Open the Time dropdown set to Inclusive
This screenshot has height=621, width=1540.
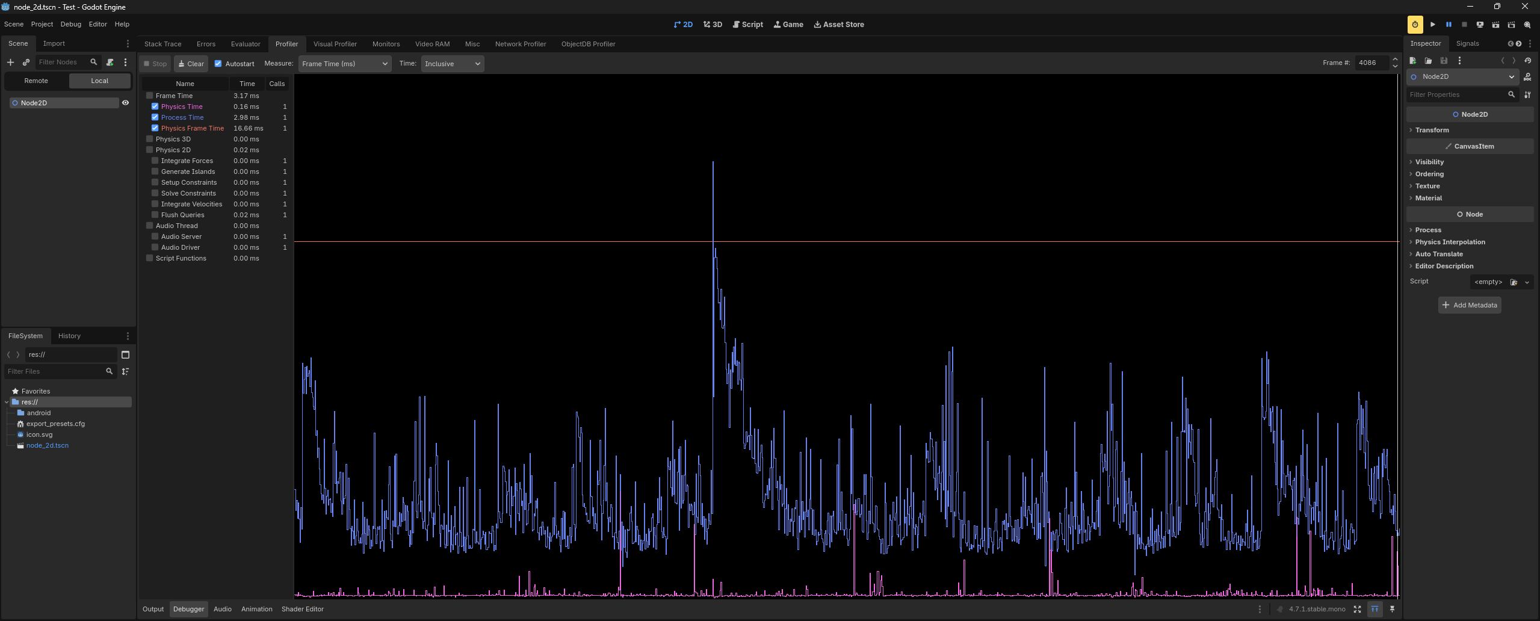453,64
